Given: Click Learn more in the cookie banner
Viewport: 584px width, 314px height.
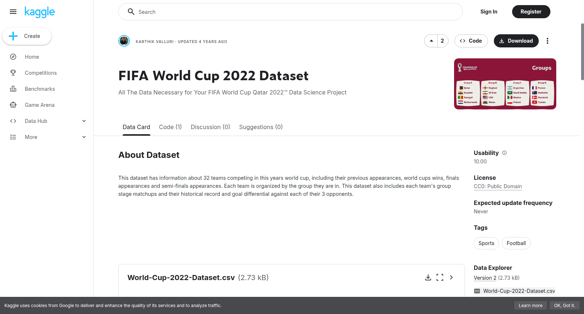Looking at the screenshot, I should [x=530, y=306].
